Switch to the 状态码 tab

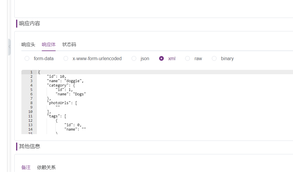[69, 45]
